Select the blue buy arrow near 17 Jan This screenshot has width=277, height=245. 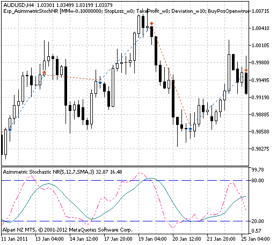[x=100, y=83]
